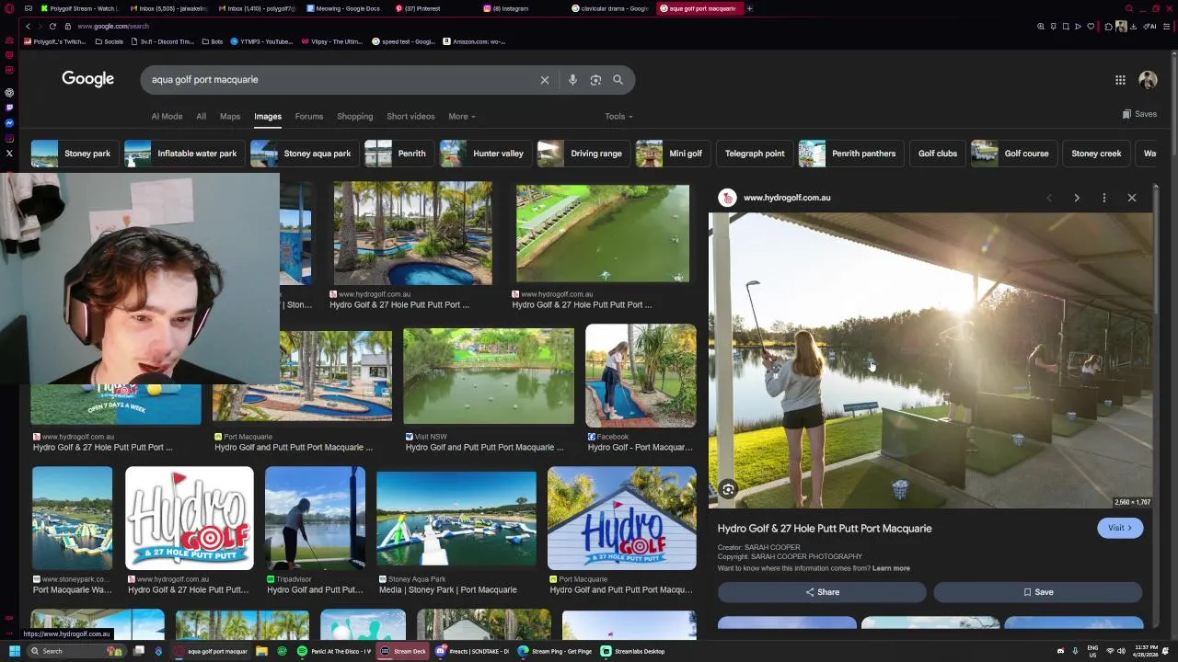The image size is (1178, 662).
Task: Open the Google logo home link
Action: [x=88, y=79]
